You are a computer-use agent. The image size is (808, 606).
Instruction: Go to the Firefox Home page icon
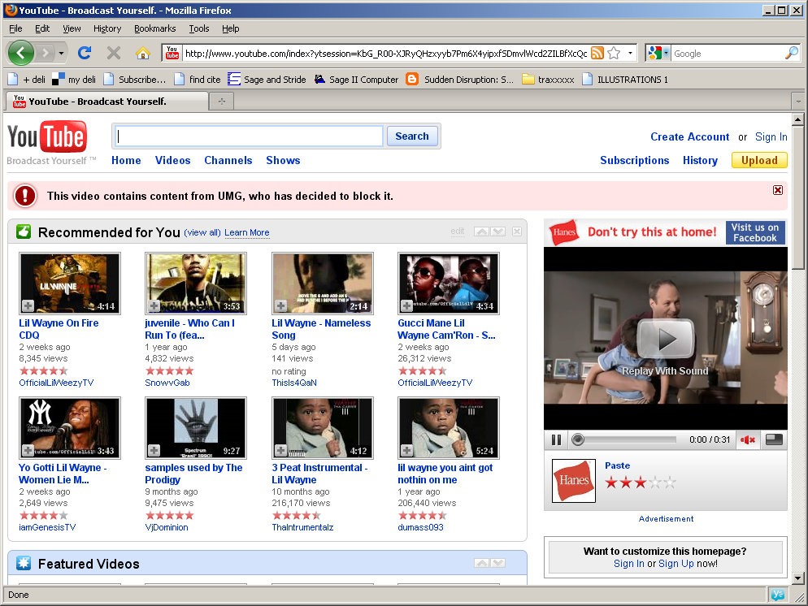click(x=143, y=53)
